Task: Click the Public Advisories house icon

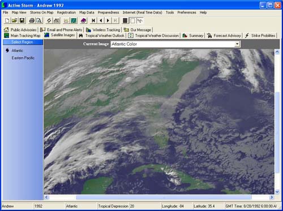Action: [6, 29]
